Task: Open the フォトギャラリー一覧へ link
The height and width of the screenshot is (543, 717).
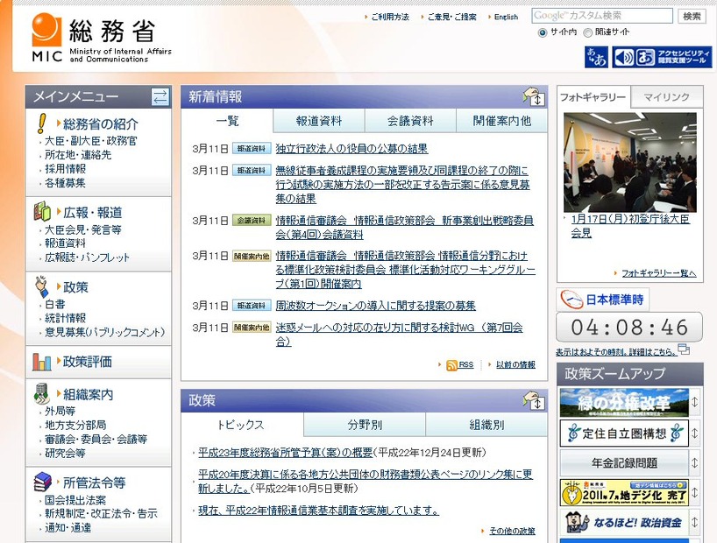Action: coord(659,273)
